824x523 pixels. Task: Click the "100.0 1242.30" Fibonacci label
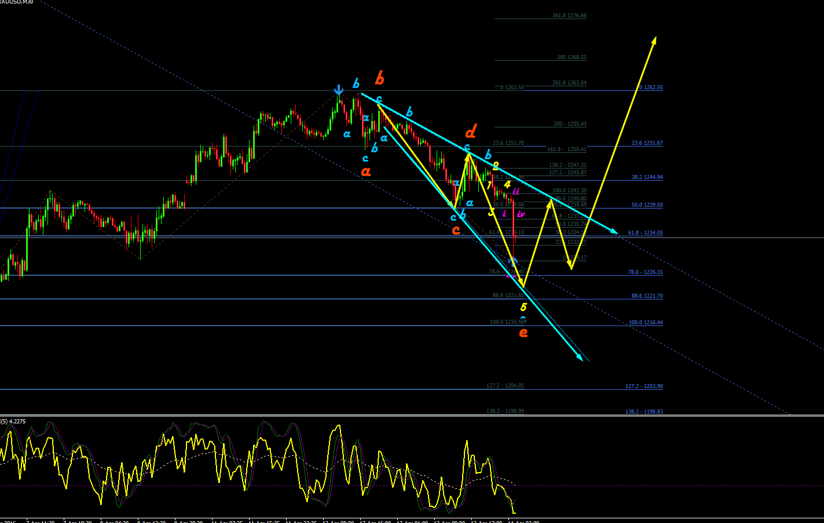pos(569,191)
